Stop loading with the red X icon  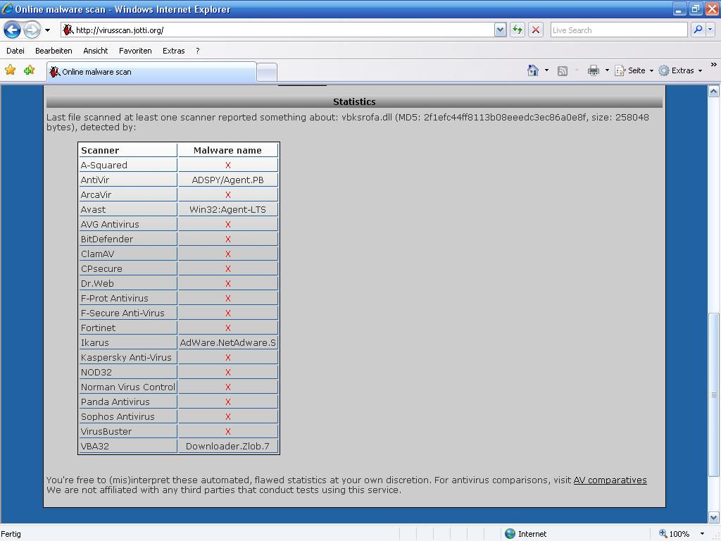tap(536, 30)
